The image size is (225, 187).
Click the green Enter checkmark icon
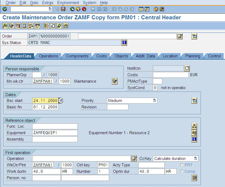(4, 9)
